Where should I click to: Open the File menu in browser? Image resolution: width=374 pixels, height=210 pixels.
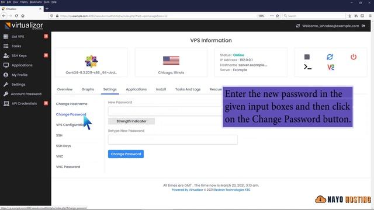pyautogui.click(x=3, y=2)
